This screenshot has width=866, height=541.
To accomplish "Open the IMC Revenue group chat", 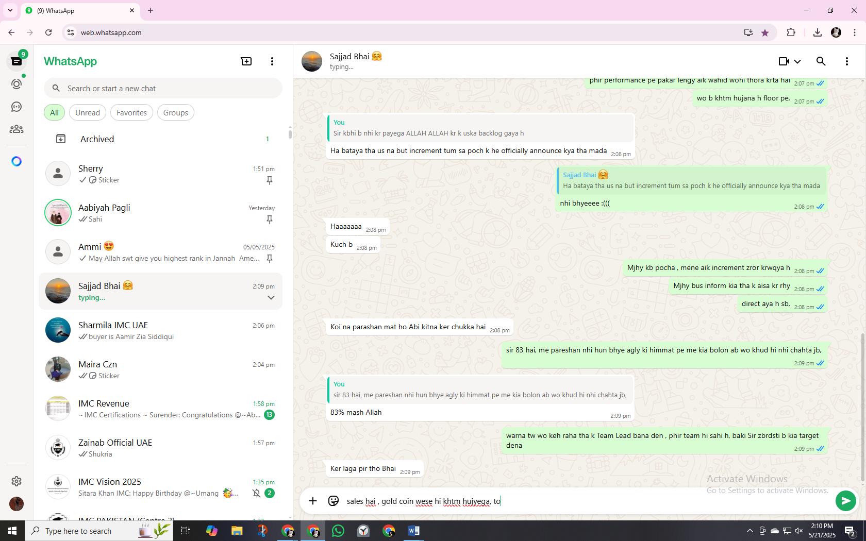I will (161, 409).
